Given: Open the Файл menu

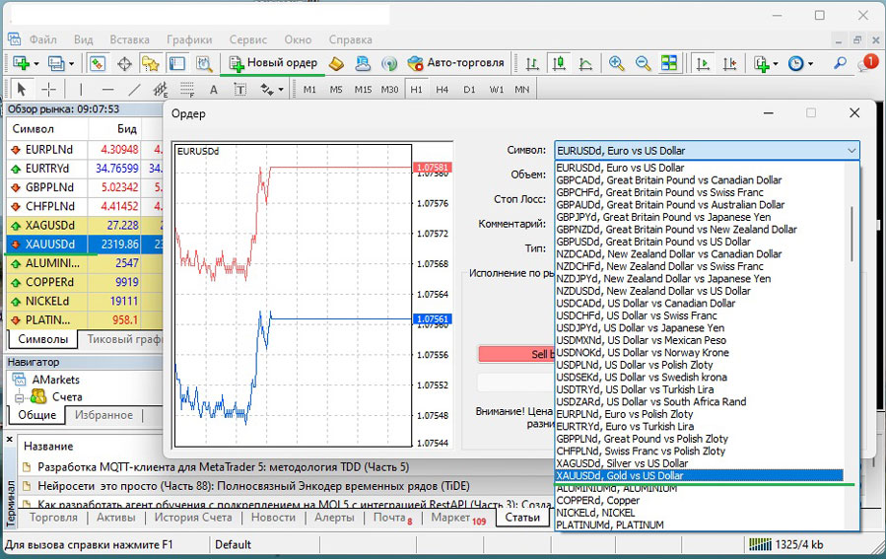Looking at the screenshot, I should tap(43, 39).
